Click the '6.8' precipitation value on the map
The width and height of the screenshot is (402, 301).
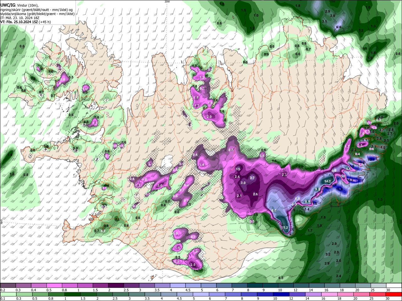[x=274, y=210]
